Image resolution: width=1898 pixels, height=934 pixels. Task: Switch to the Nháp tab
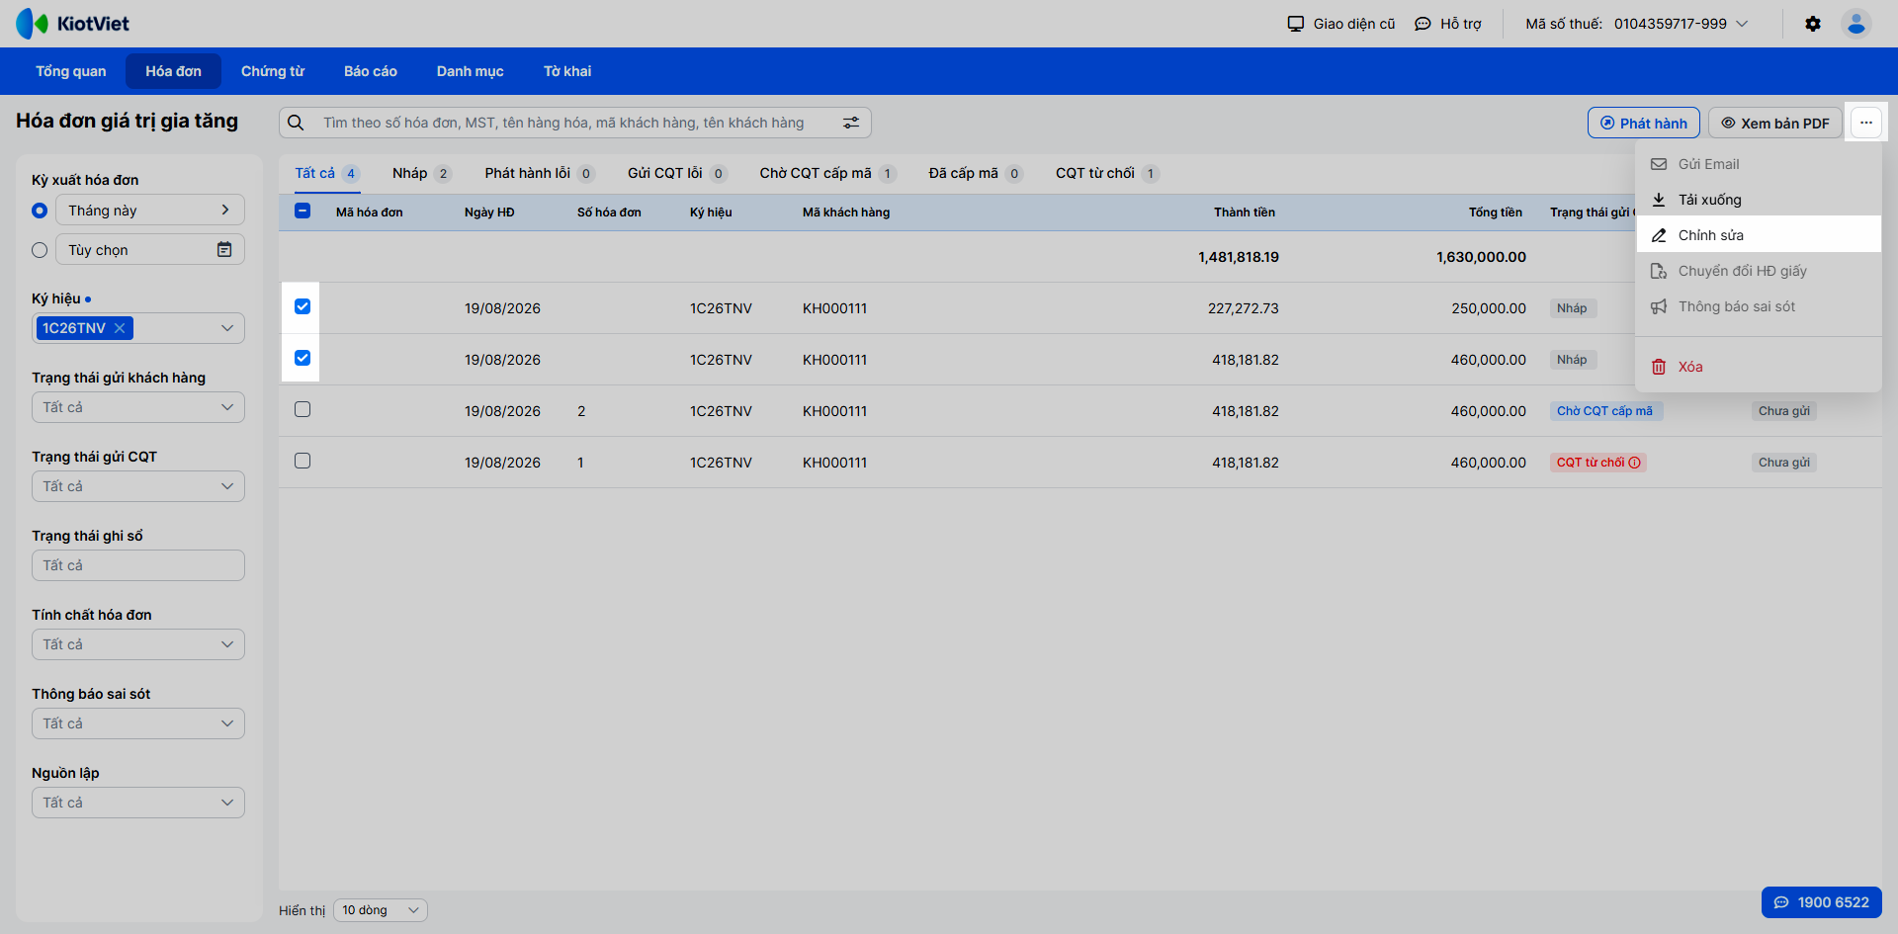[x=422, y=173]
